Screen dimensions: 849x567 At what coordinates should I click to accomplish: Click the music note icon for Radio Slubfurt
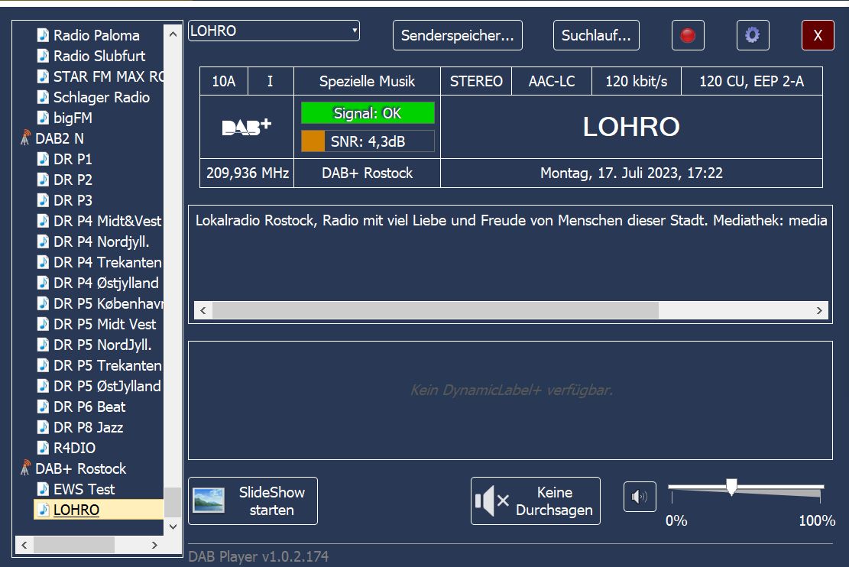click(43, 56)
